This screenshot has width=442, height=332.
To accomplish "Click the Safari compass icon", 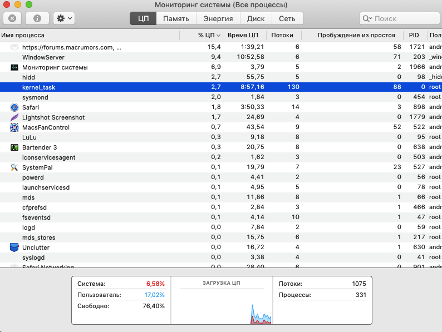I will (14, 107).
